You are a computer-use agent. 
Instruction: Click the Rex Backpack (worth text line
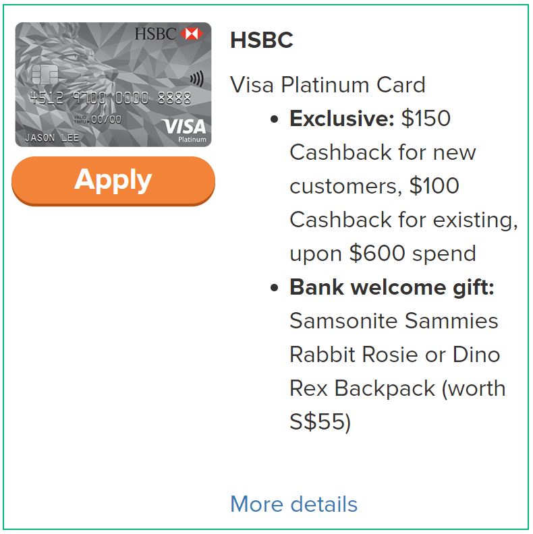pyautogui.click(x=397, y=388)
